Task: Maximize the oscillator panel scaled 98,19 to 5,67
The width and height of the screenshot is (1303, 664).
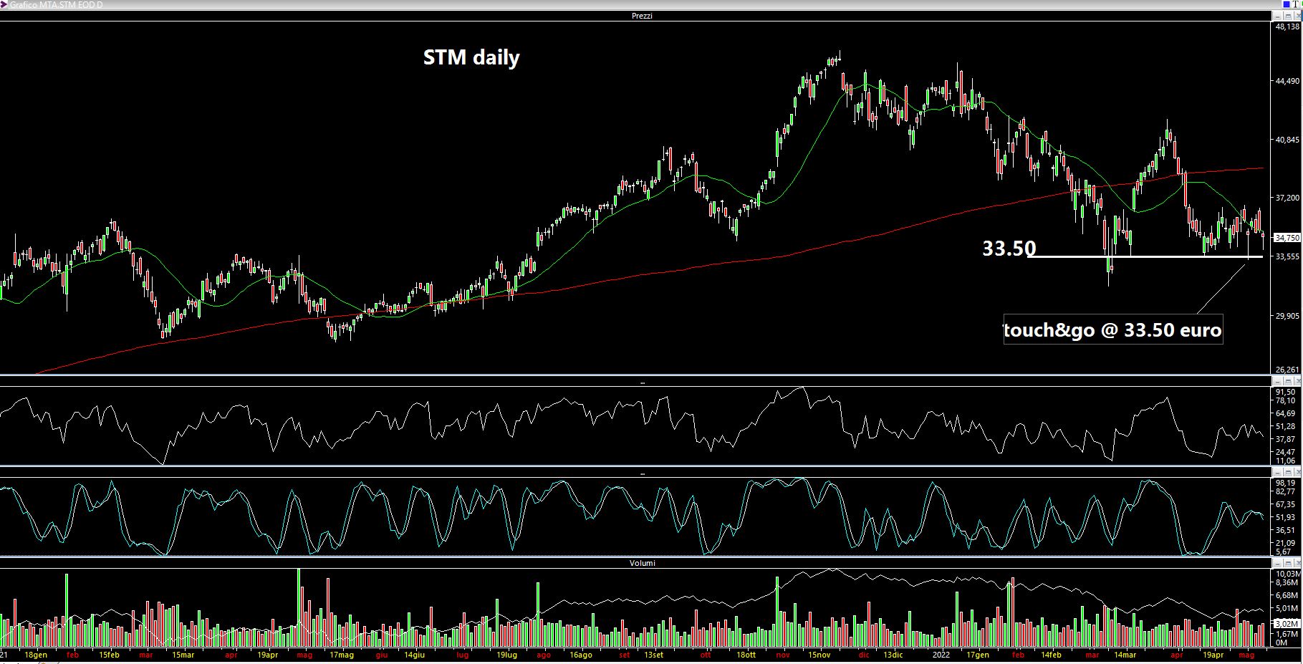Action: tap(1287, 472)
